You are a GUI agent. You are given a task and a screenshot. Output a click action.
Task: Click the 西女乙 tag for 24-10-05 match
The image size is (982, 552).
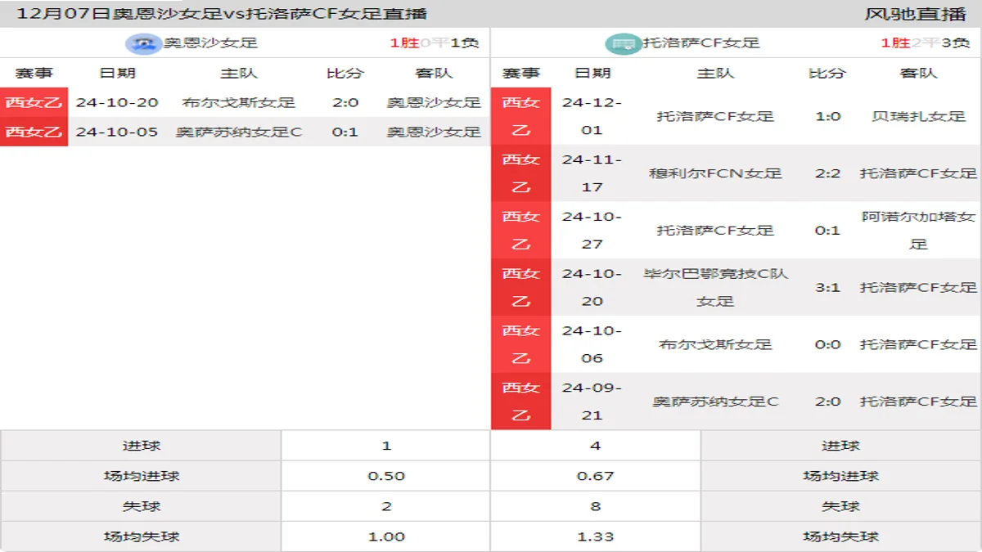34,132
